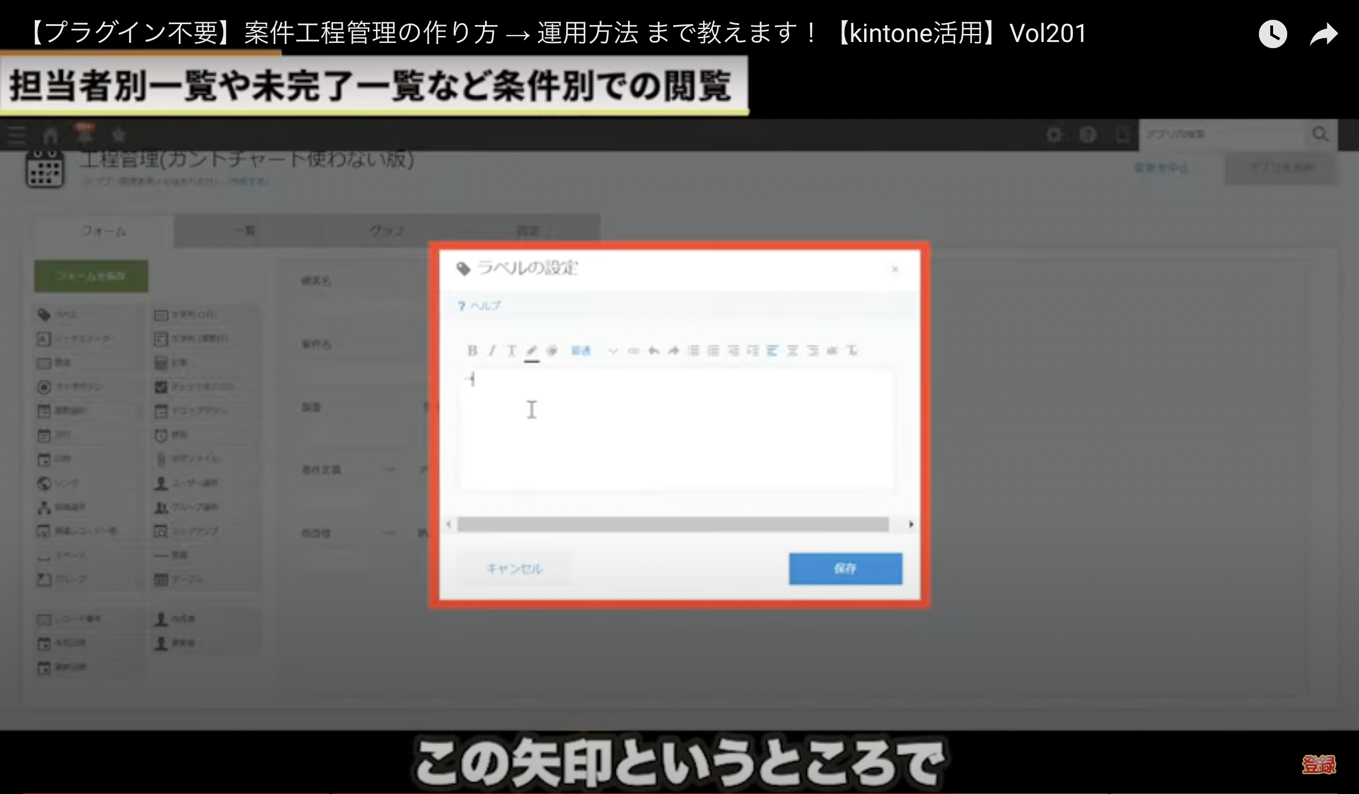
Task: Open the text color picker
Action: point(532,351)
